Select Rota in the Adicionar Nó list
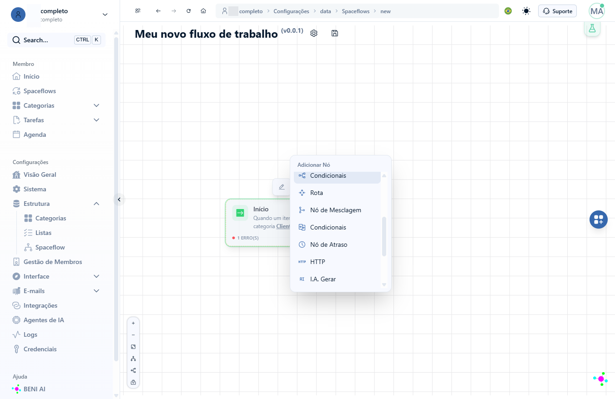Screen dimensions: 615x399 337,193
